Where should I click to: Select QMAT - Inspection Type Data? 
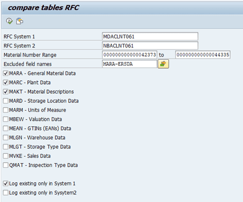pos(6,165)
